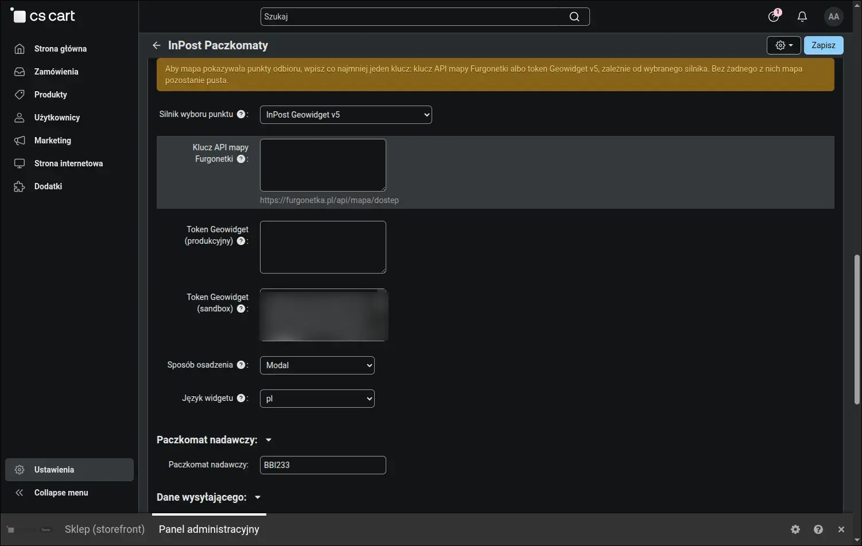Viewport: 862px width, 546px height.
Task: Click the Strona internetowa monitor icon
Action: pyautogui.click(x=20, y=163)
